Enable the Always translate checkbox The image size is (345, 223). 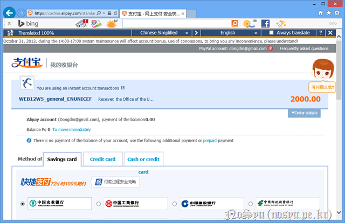(x=272, y=33)
